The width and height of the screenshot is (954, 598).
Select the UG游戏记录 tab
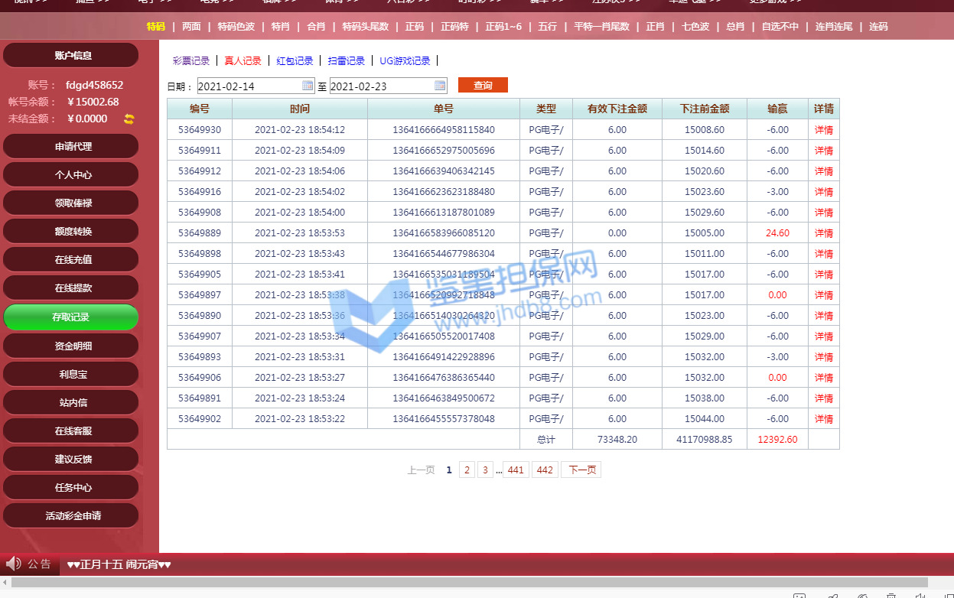(405, 61)
